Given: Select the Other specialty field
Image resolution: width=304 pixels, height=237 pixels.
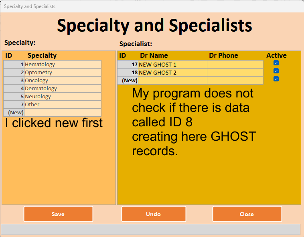Looking at the screenshot, I should (x=63, y=104).
